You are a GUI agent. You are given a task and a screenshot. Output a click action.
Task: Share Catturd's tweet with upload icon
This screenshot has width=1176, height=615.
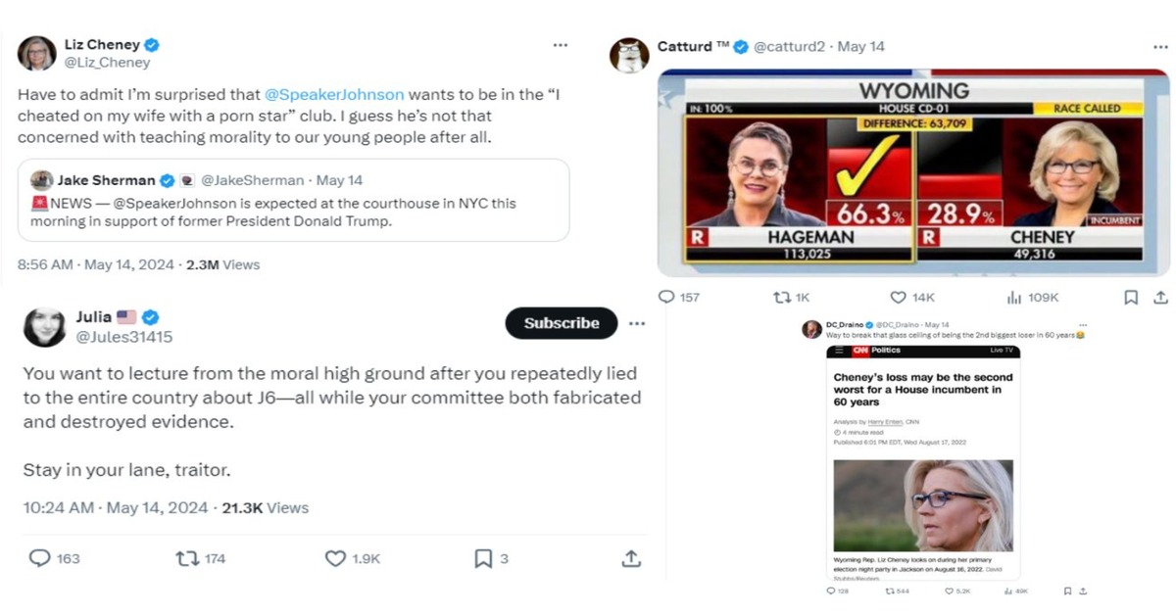click(1160, 297)
